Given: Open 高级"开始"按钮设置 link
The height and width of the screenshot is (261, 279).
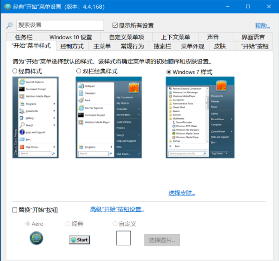Looking at the screenshot, I should click(117, 209).
